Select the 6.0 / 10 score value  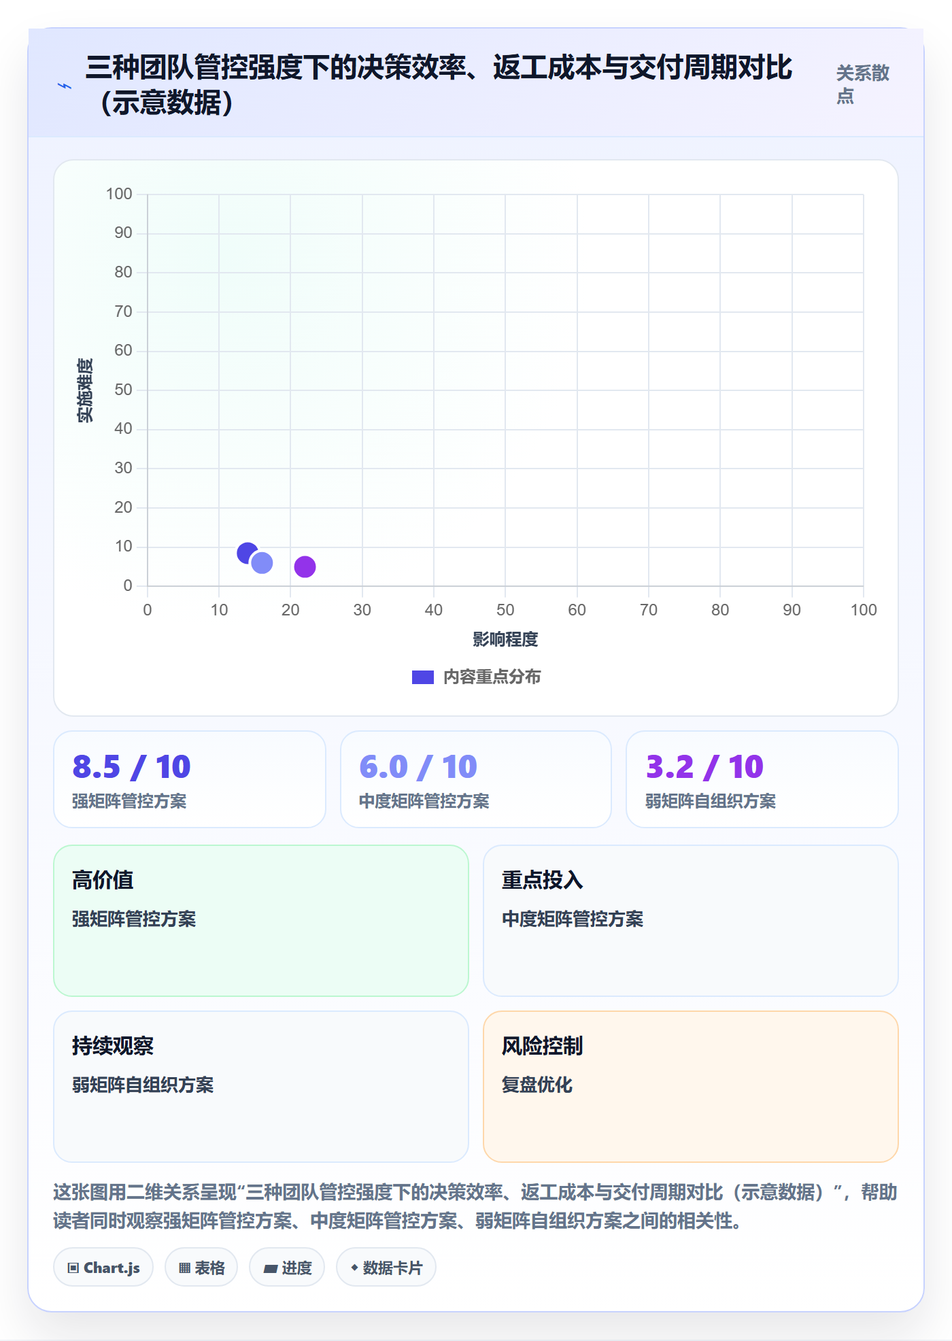(x=418, y=767)
